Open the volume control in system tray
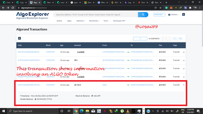The image size is (203, 114). (167, 111)
